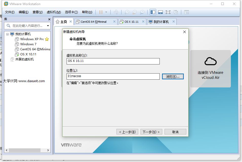The width and height of the screenshot is (242, 162).
Task: Open the power options dropdown arrow
Action: coord(106,12)
